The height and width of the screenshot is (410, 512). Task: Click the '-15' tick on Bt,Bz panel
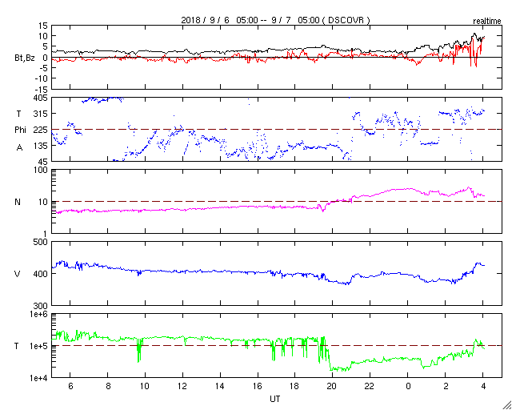[x=42, y=89]
